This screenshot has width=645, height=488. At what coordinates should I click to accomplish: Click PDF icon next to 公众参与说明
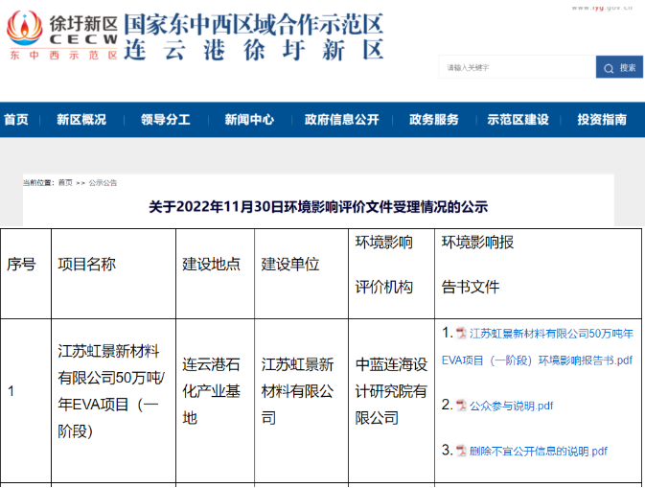tap(461, 406)
